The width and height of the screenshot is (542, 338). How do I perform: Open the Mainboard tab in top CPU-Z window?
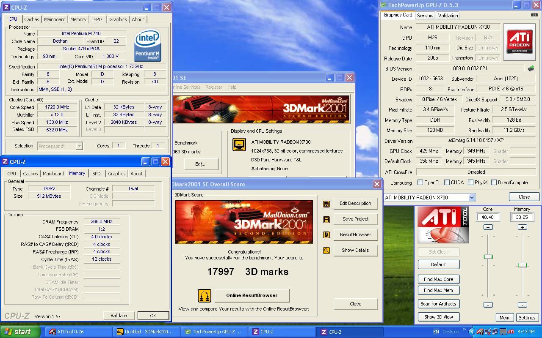coord(55,19)
